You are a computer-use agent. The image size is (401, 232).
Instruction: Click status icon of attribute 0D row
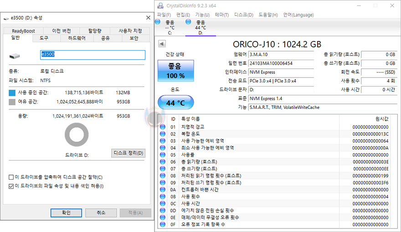(x=162, y=210)
